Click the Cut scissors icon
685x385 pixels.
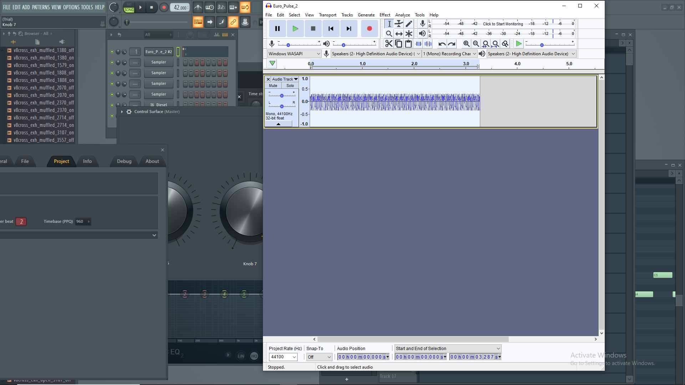(389, 43)
